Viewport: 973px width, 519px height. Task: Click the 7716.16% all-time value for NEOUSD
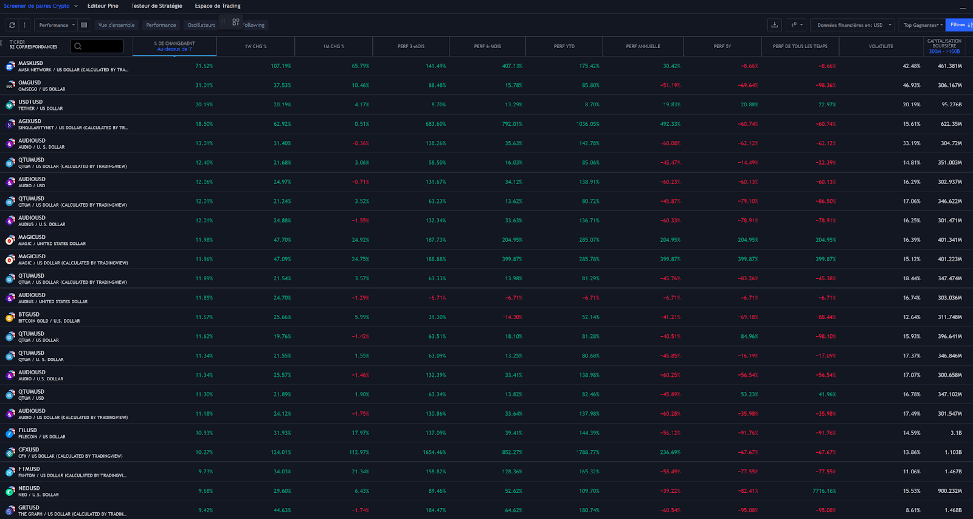(824, 491)
